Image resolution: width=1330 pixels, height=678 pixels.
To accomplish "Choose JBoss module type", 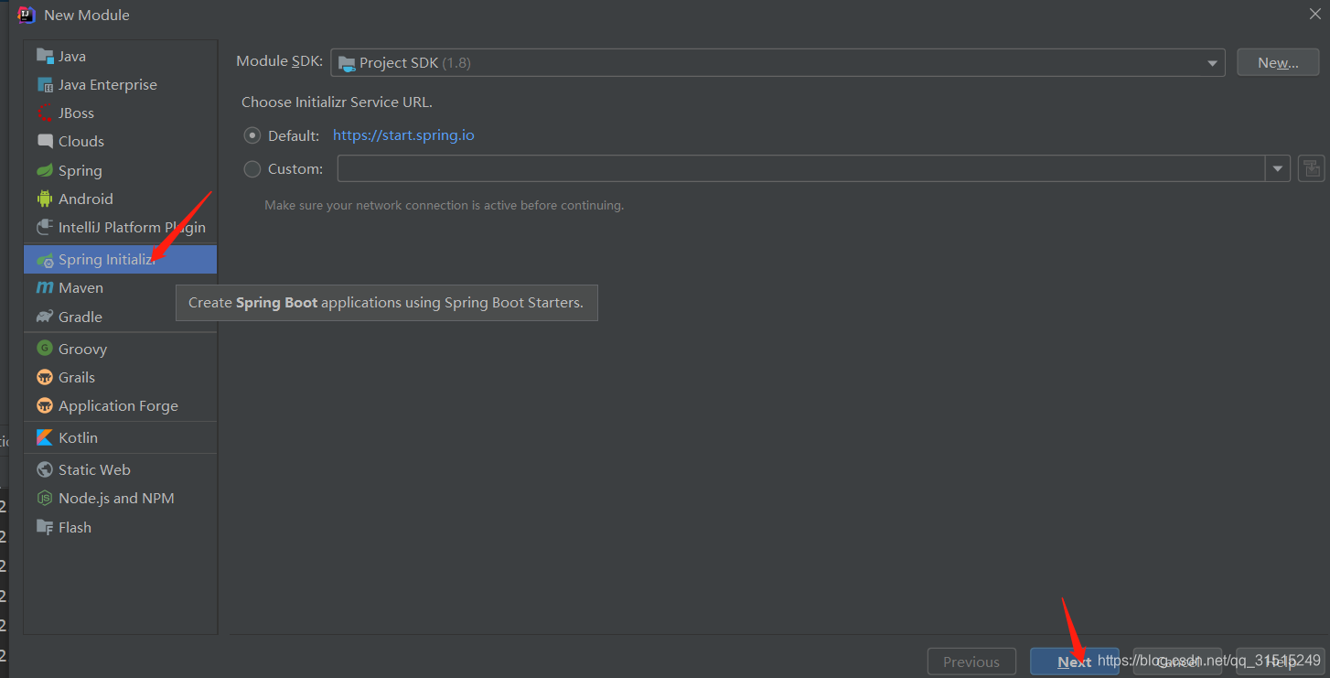I will click(x=121, y=113).
